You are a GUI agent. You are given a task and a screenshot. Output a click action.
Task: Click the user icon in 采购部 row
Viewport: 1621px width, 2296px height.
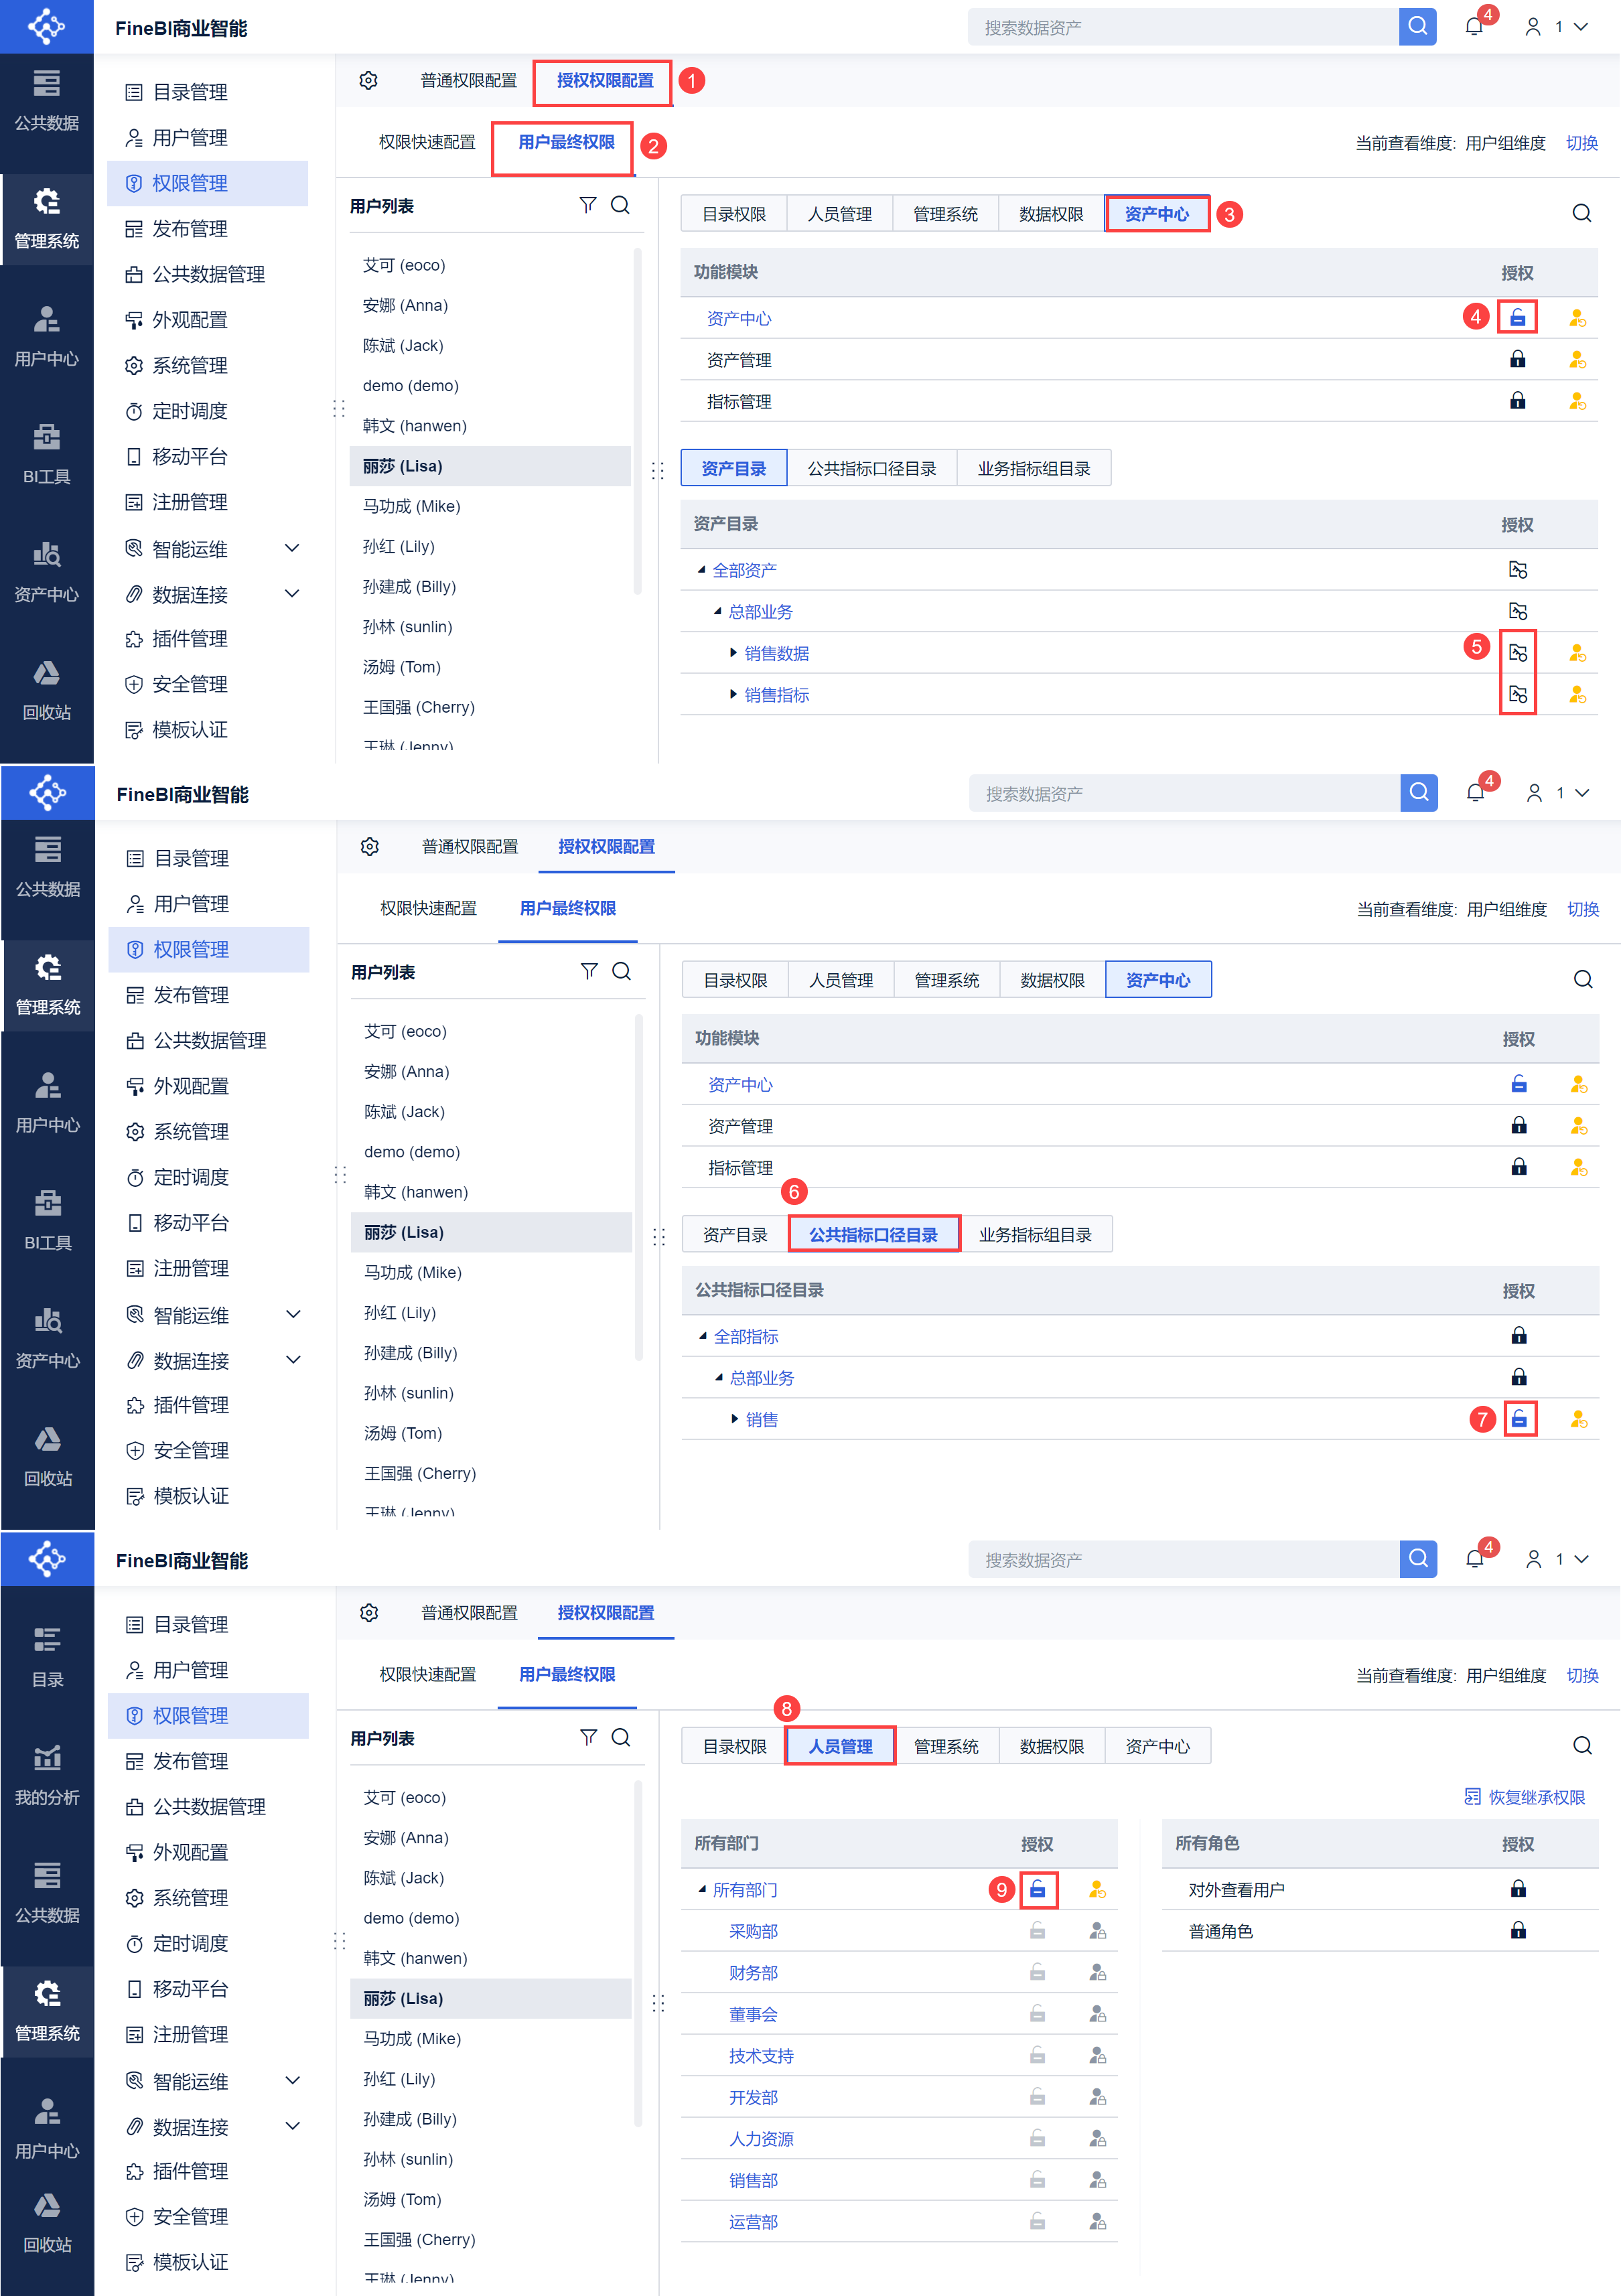[1097, 1931]
